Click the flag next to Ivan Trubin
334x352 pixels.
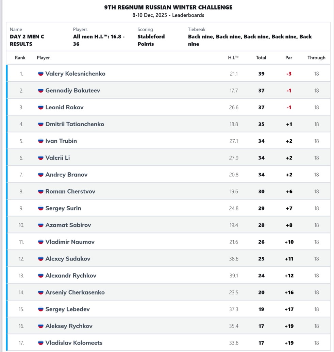tap(40, 141)
